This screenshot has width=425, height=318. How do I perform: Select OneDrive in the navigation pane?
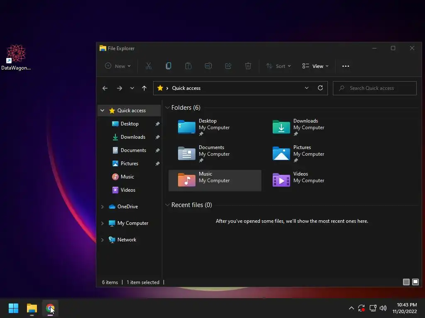127,207
